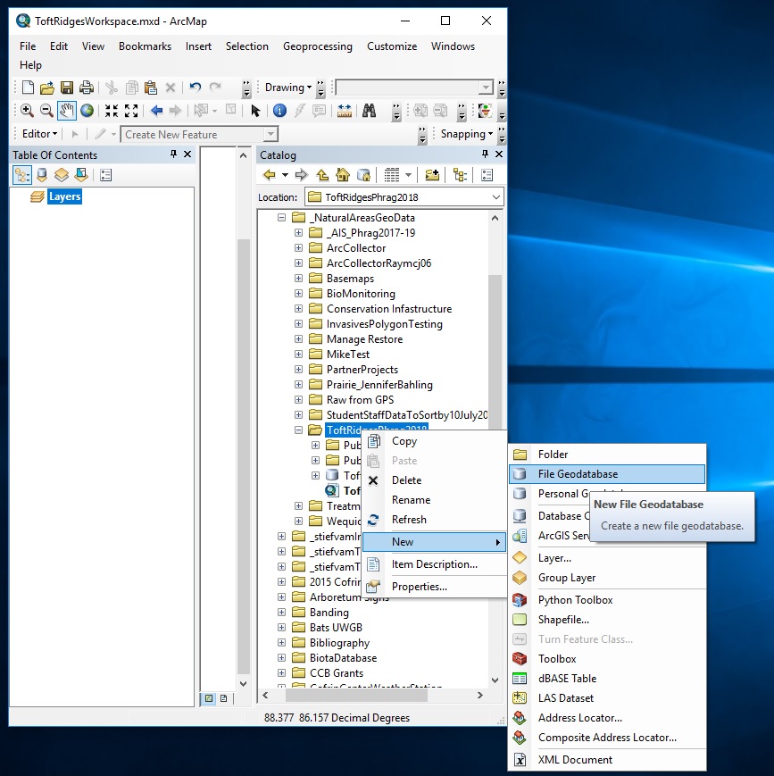
Task: Click the Zoom In tool
Action: [27, 111]
